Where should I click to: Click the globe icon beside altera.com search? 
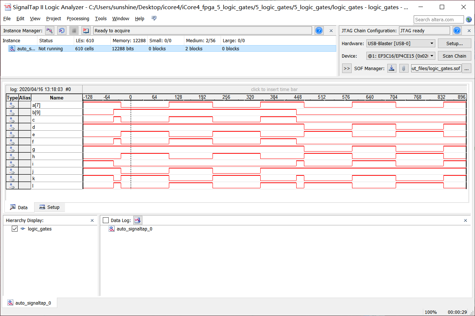pyautogui.click(x=469, y=19)
